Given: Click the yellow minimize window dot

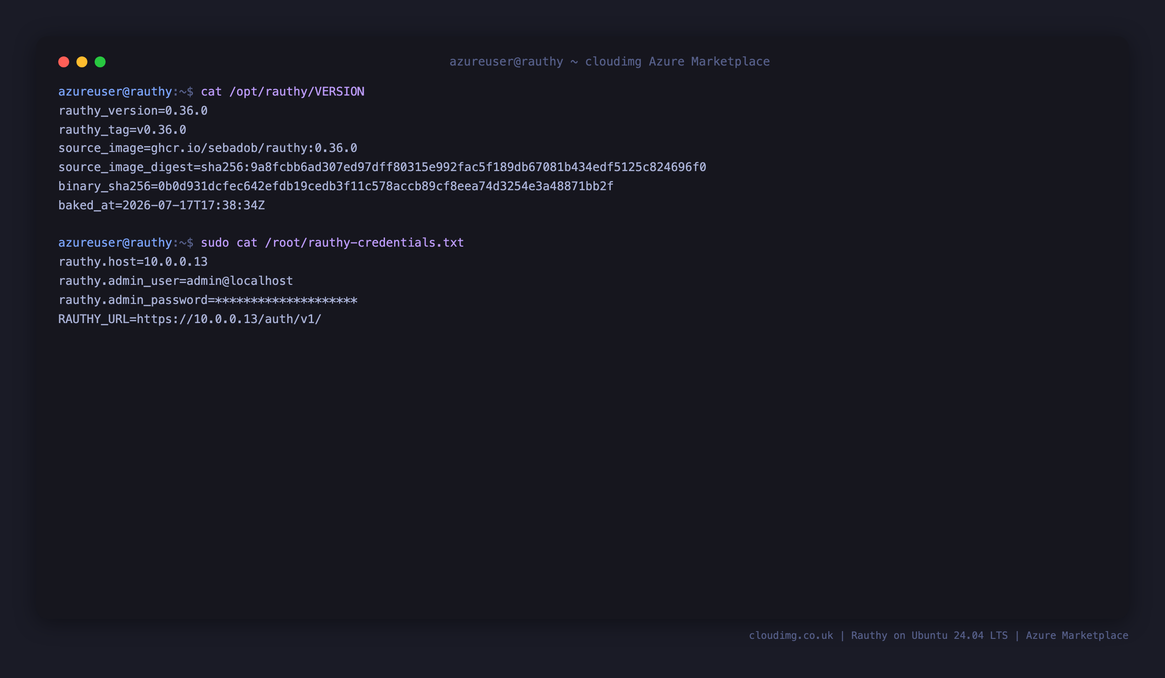Looking at the screenshot, I should click(82, 62).
